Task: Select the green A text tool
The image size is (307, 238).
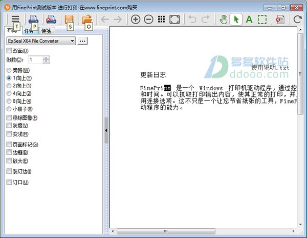Action: click(249, 19)
